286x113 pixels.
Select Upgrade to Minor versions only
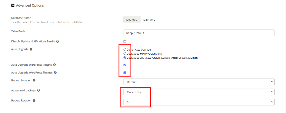click(125, 54)
